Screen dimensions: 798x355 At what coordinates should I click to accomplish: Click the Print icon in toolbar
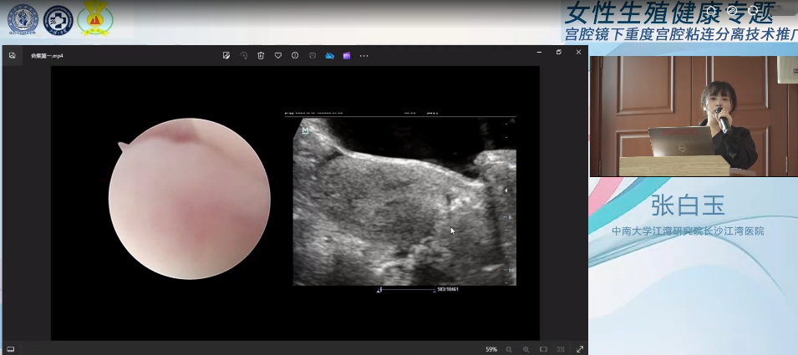tap(313, 55)
